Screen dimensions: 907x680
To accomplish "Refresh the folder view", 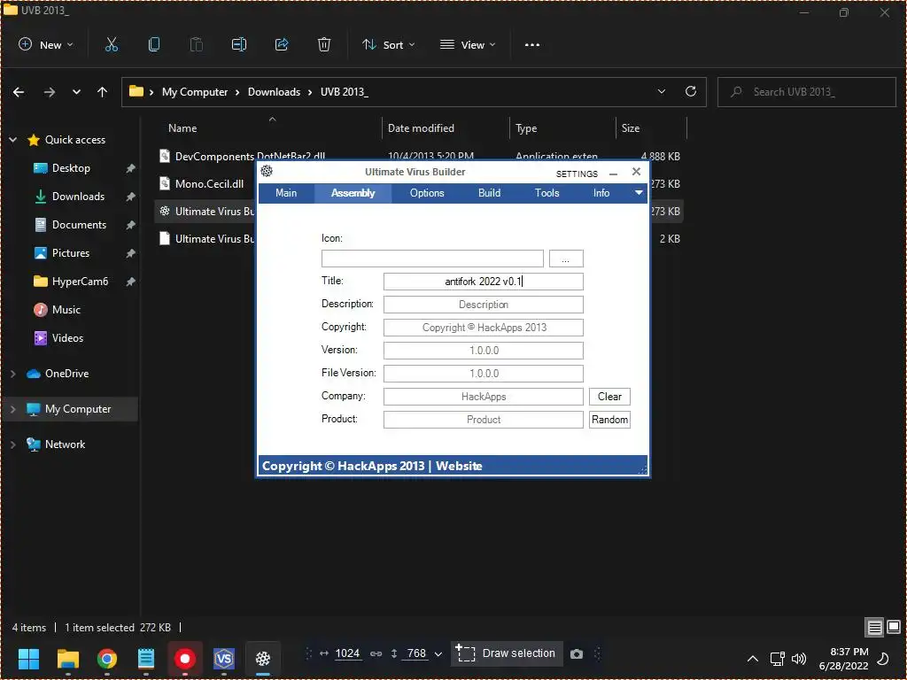I will tap(691, 91).
